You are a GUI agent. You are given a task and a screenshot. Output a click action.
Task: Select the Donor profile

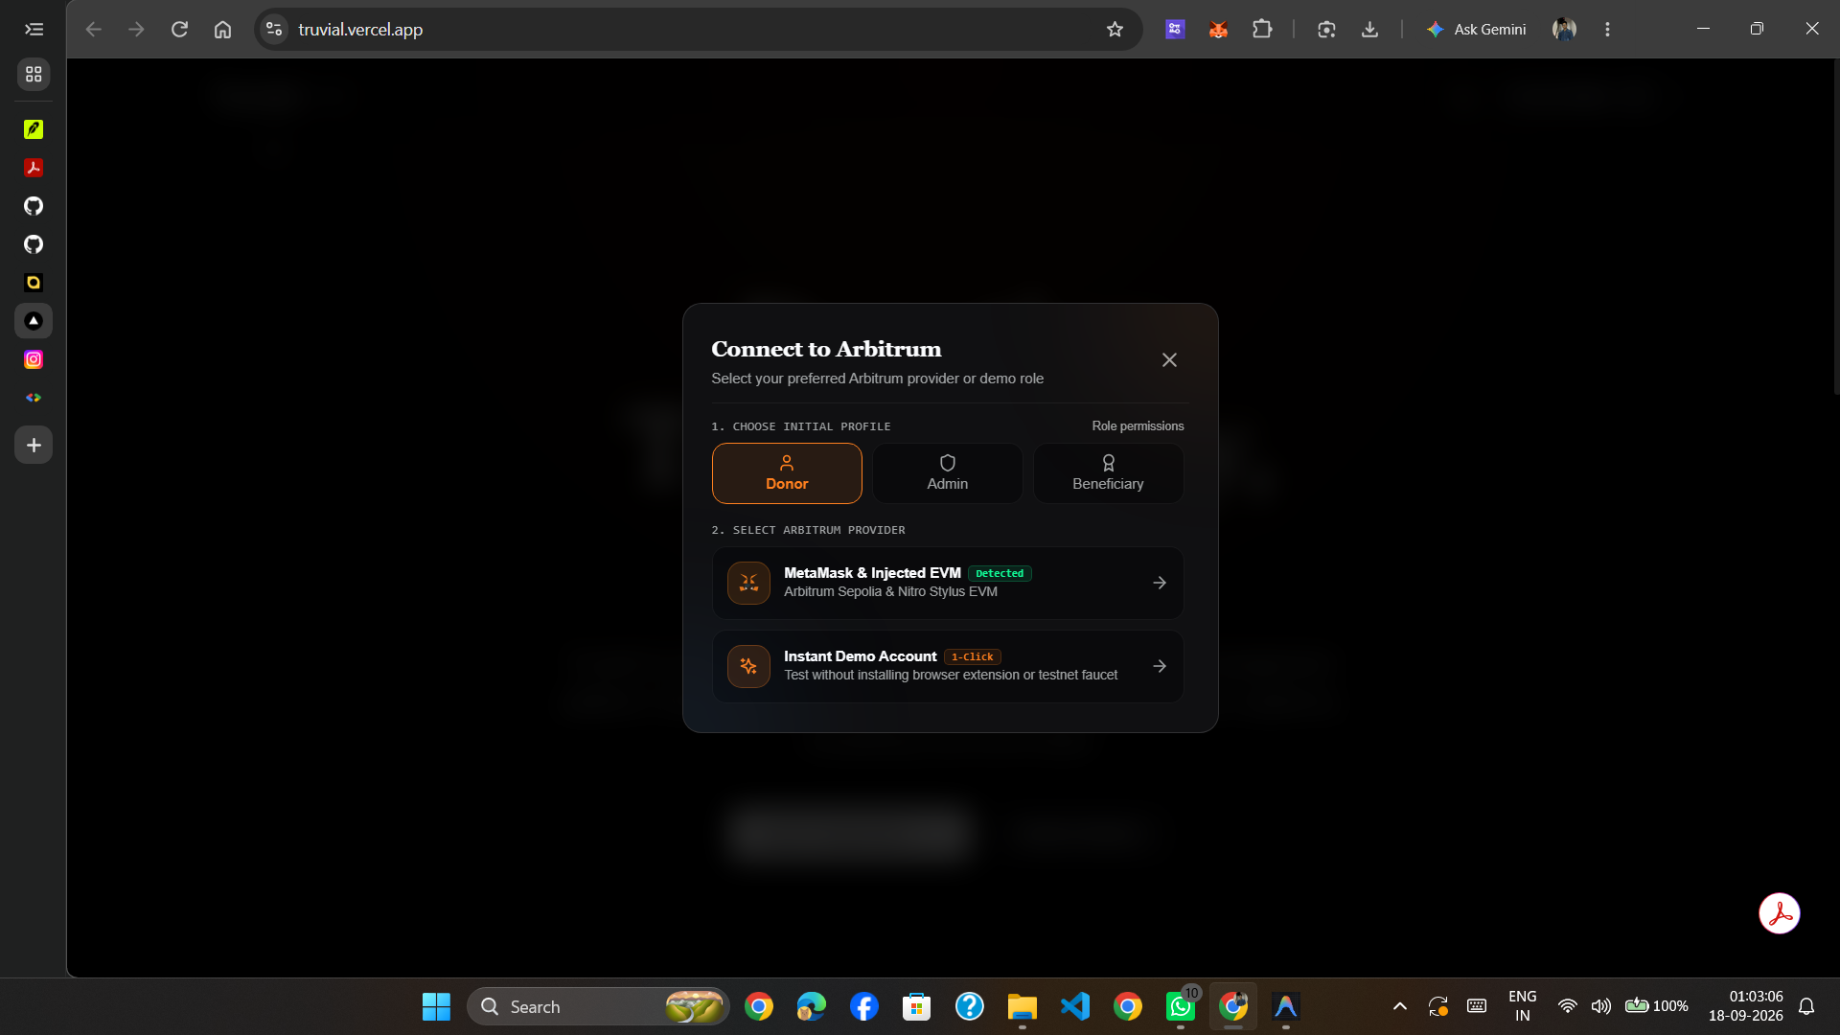tap(787, 473)
